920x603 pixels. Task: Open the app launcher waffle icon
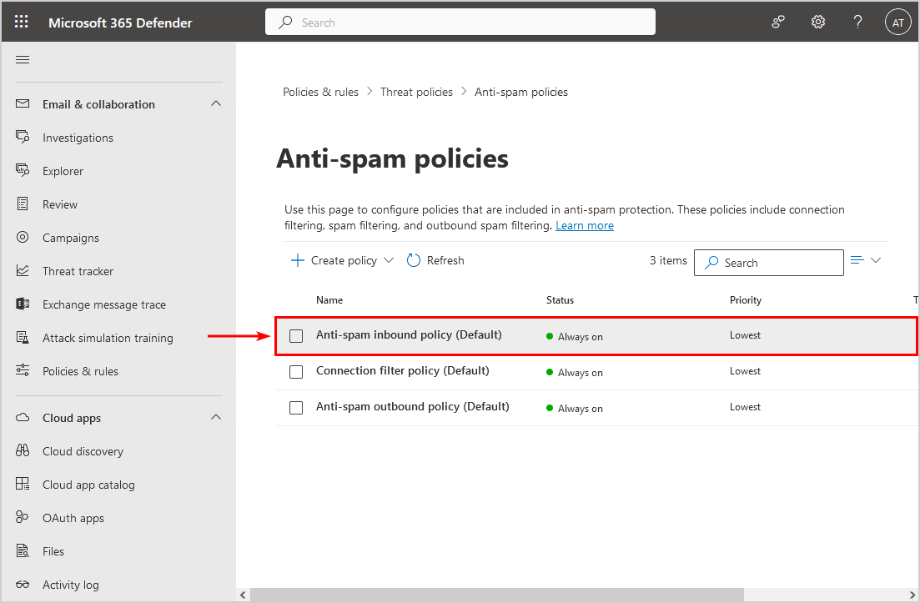[22, 23]
